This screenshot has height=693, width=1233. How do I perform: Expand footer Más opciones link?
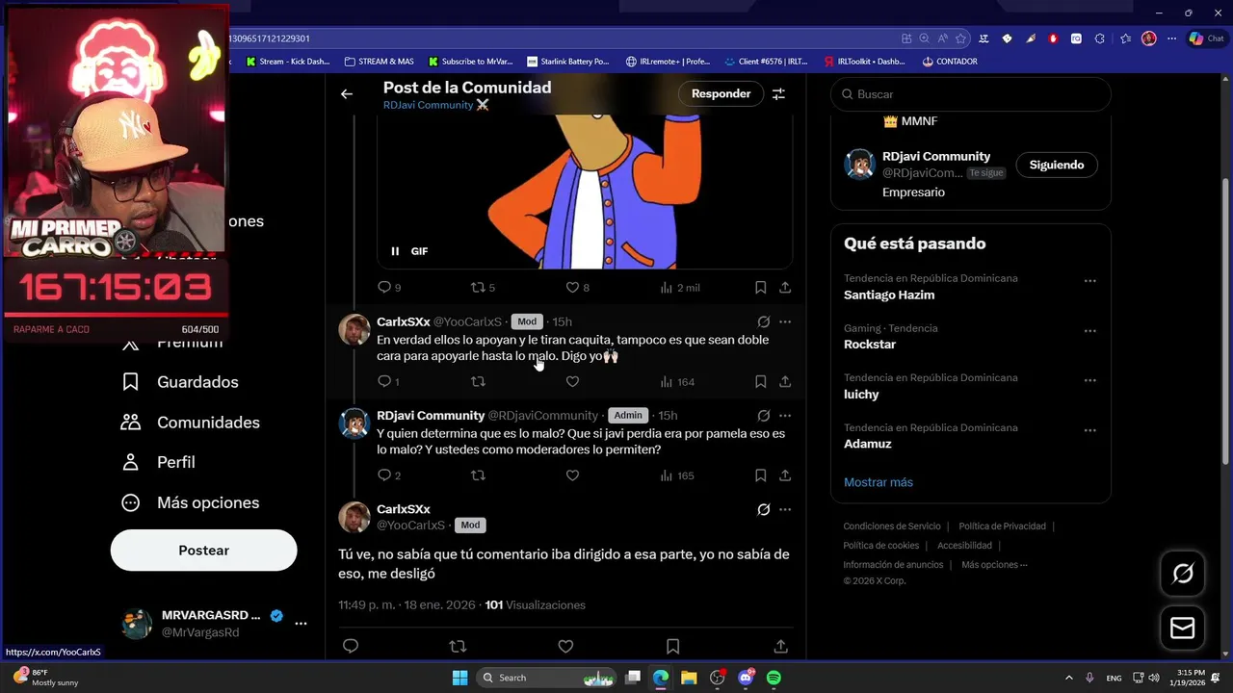pos(994,565)
